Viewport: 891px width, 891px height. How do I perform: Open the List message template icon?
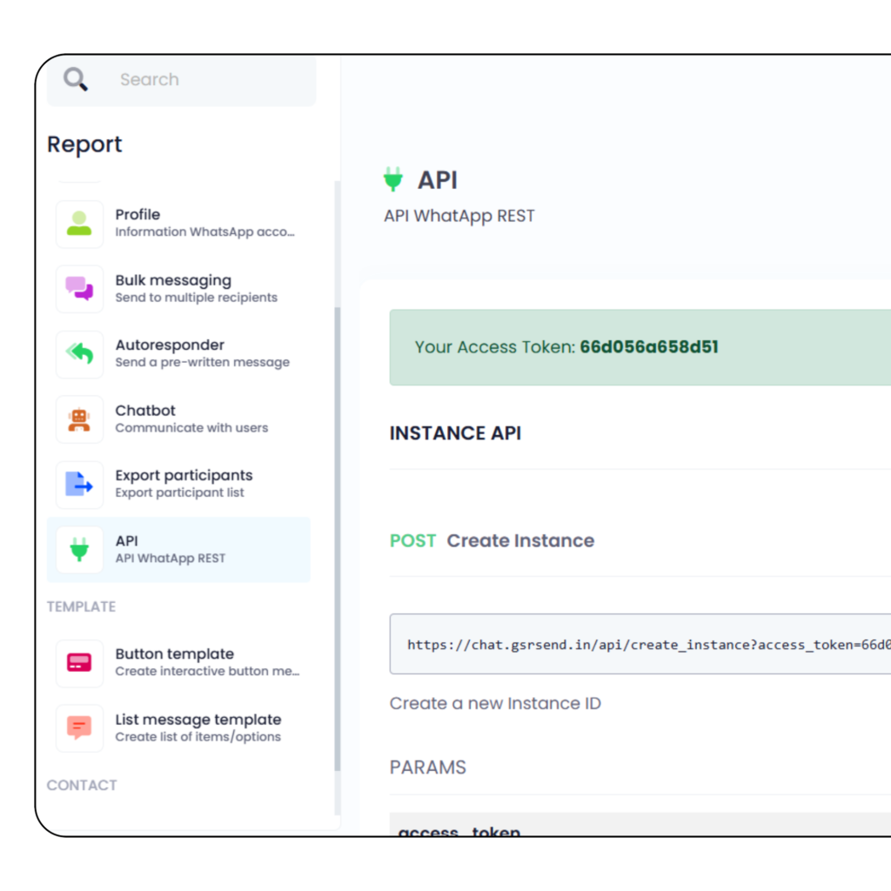click(79, 727)
